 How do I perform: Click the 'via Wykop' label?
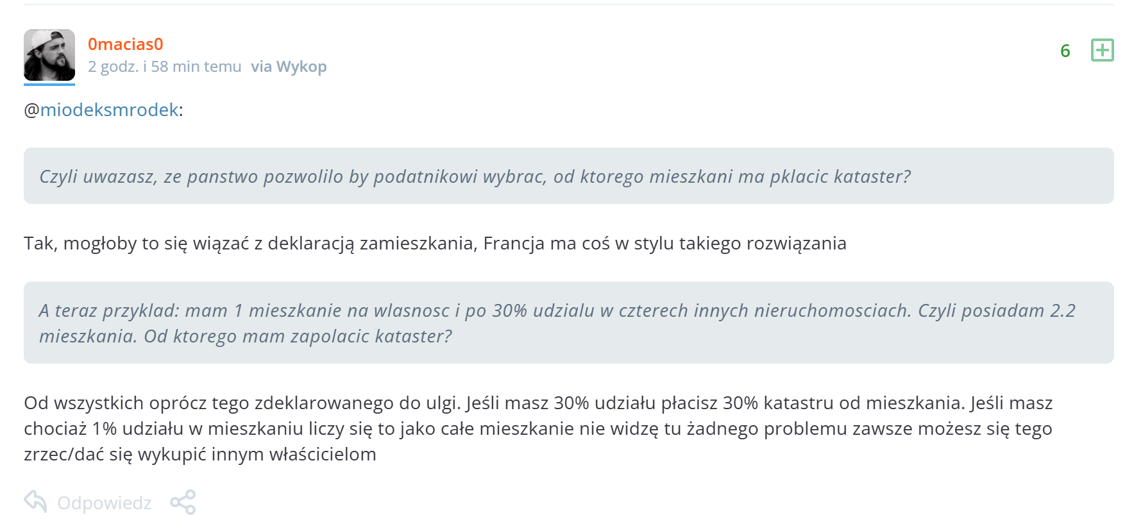pyautogui.click(x=289, y=67)
